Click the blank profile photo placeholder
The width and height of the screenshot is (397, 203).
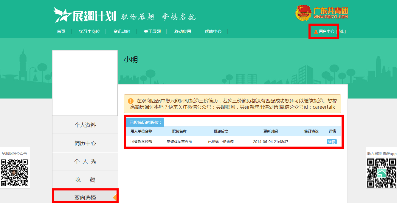pos(85,83)
